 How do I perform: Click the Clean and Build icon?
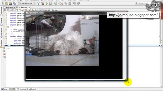coord(43,4)
